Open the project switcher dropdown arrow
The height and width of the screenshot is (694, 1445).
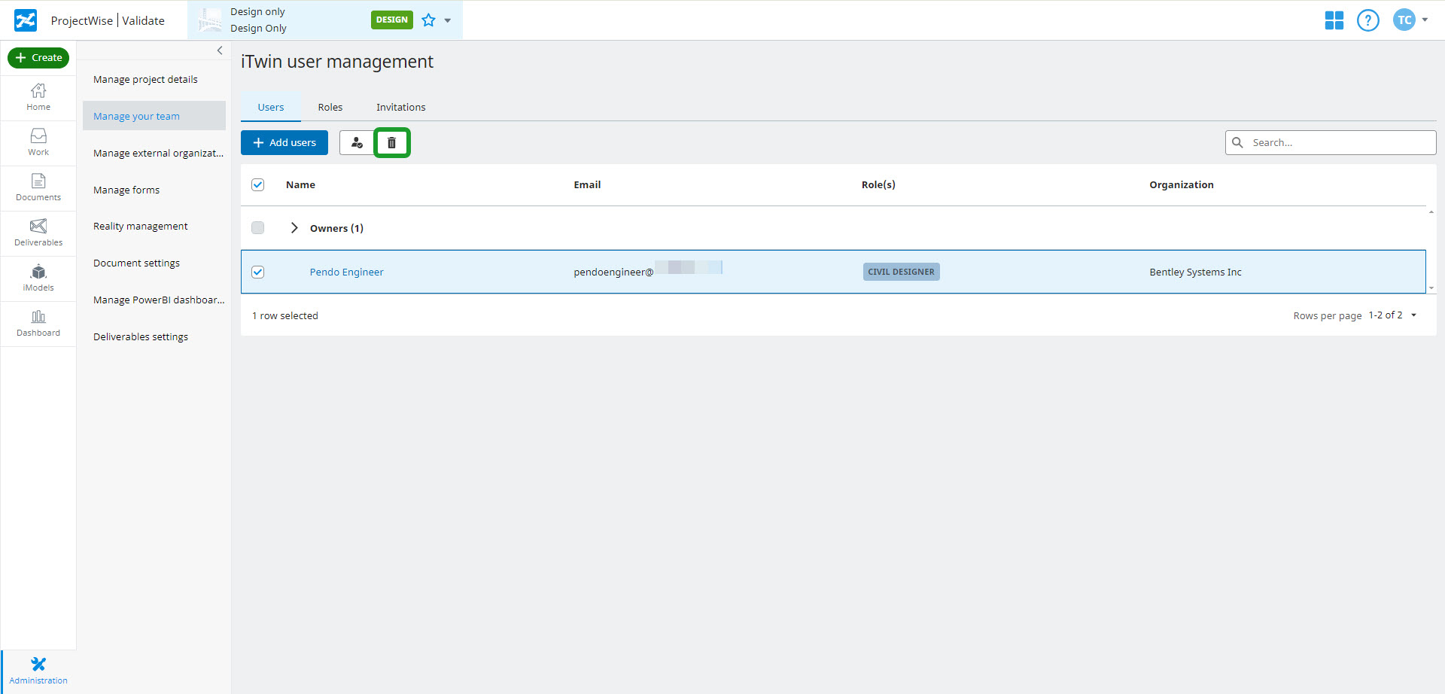tap(448, 20)
